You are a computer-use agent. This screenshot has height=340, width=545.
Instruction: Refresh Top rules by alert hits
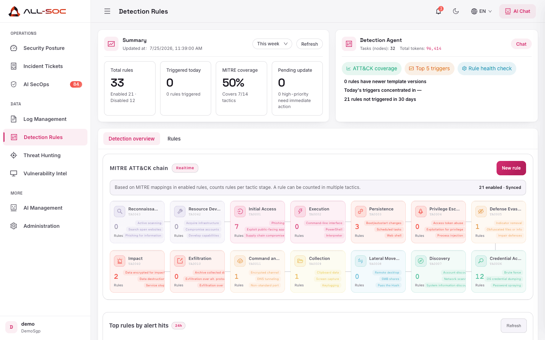pyautogui.click(x=514, y=326)
